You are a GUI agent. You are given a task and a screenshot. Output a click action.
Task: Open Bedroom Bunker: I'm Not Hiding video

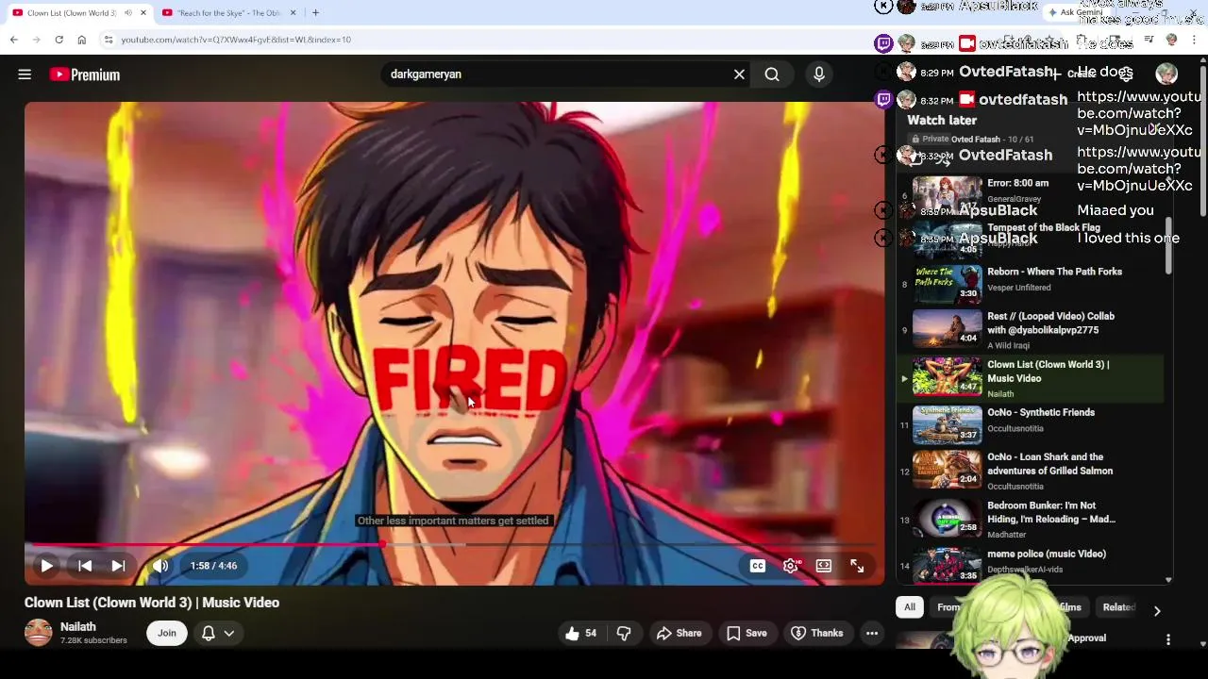pyautogui.click(x=1051, y=512)
